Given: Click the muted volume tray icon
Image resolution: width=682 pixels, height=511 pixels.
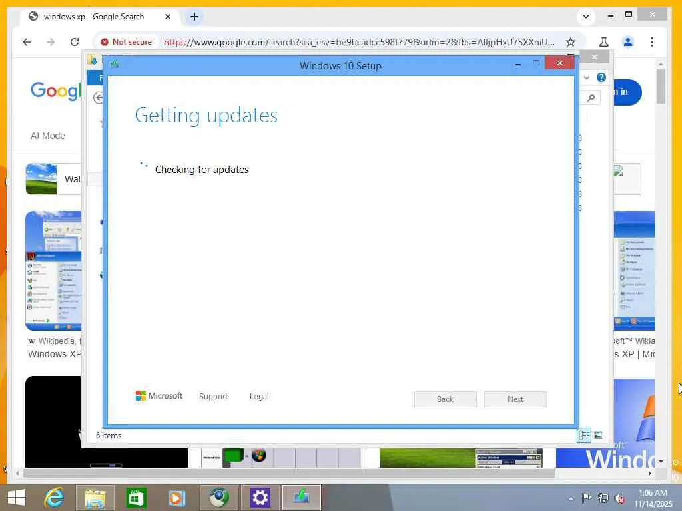Looking at the screenshot, I should (619, 498).
